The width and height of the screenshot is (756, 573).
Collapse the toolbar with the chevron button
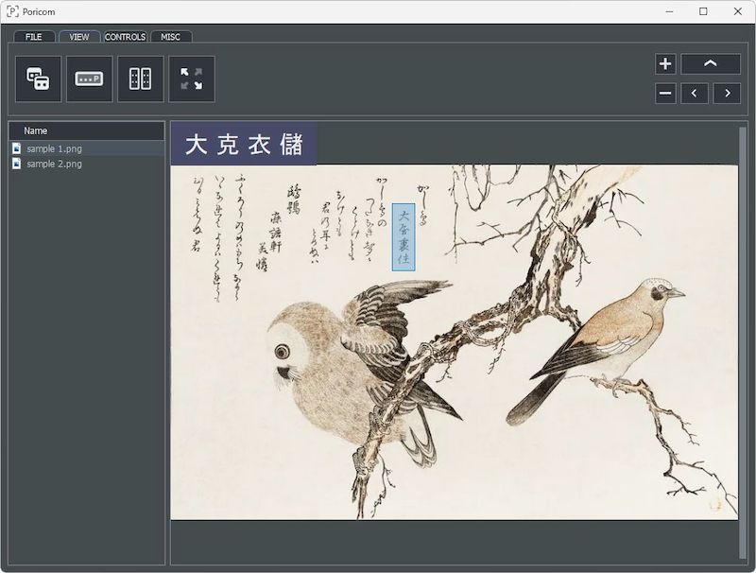(x=711, y=64)
